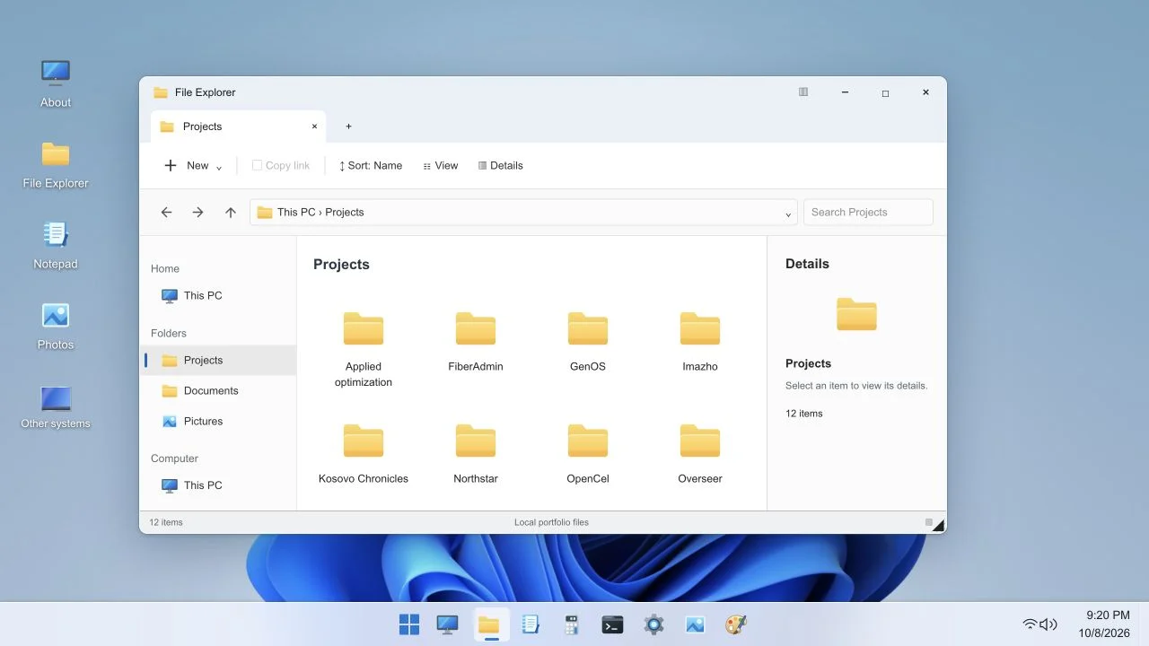Click the monitor icon in taskbar

tap(447, 624)
